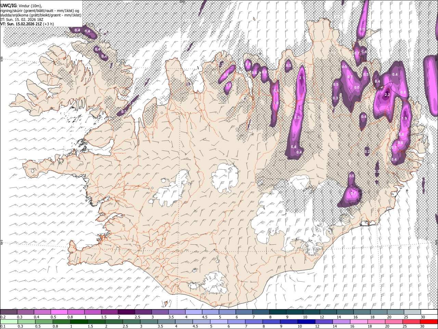
Task: Pick dark purple snow swatch between 2 and 2.5
Action: pos(126,312)
